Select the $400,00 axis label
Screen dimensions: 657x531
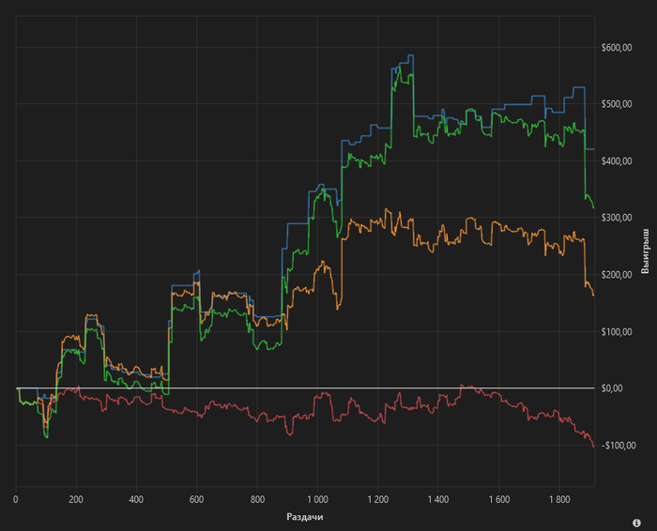coord(617,161)
